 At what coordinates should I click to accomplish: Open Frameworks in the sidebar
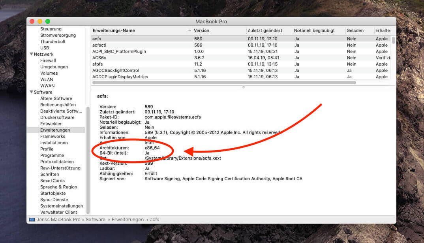[53, 136]
